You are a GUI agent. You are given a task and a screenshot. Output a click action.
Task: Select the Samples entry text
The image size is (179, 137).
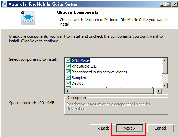click(79, 78)
